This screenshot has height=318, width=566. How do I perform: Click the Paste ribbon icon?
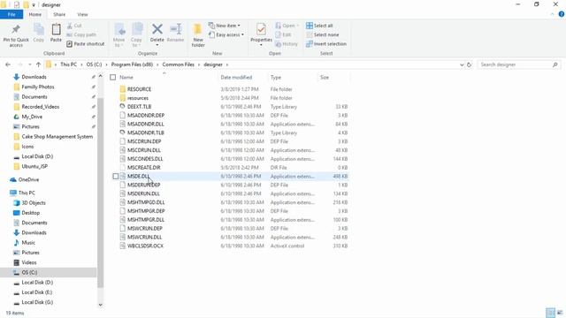point(56,29)
